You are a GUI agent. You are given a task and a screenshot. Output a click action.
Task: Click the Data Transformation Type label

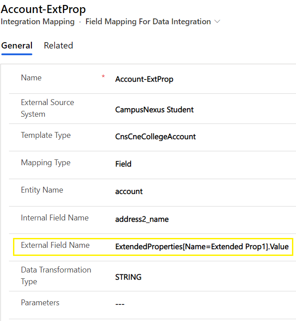tap(56, 276)
